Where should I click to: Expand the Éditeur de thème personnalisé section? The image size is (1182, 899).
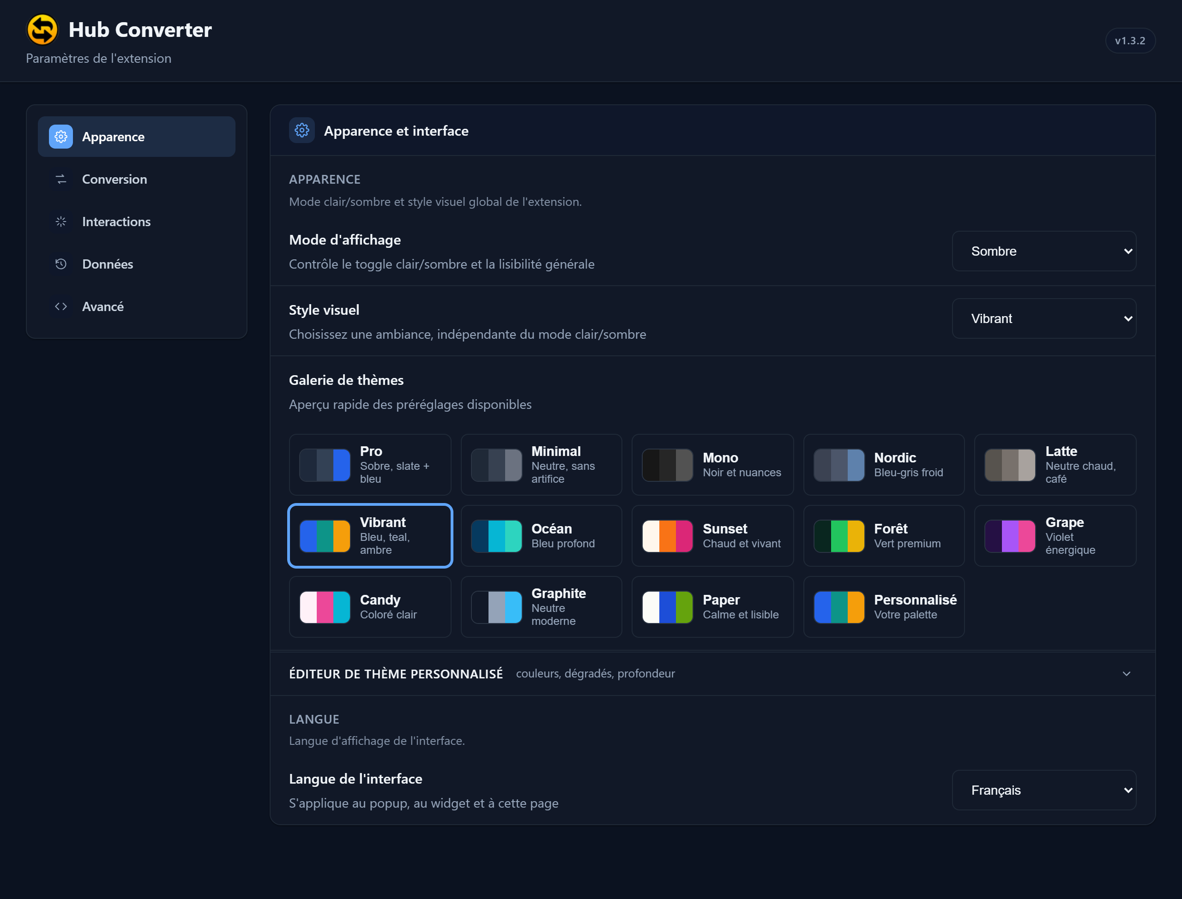click(x=712, y=674)
